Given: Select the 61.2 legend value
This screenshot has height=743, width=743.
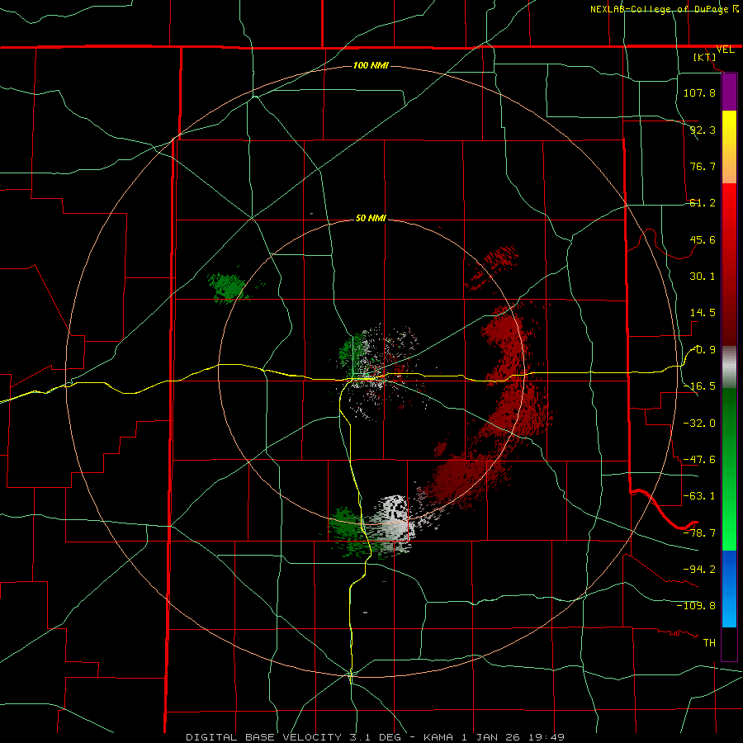Looking at the screenshot, I should tap(703, 203).
